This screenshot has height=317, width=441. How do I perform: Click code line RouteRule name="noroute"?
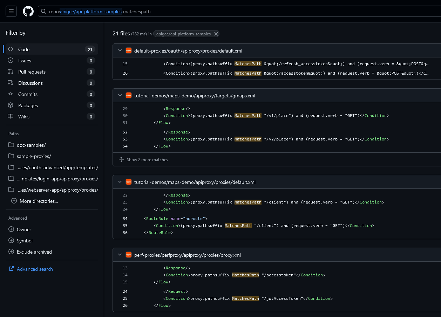(176, 219)
